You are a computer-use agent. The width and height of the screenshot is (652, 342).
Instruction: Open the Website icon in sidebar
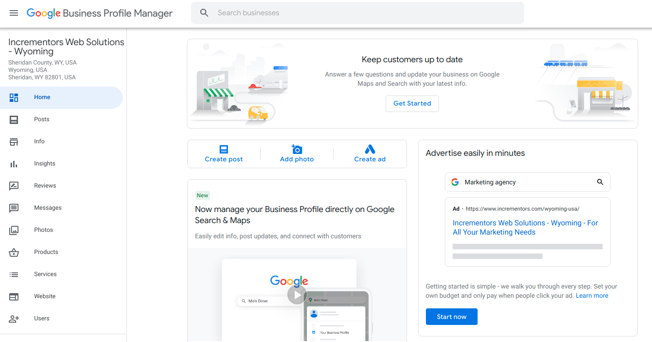[14, 296]
